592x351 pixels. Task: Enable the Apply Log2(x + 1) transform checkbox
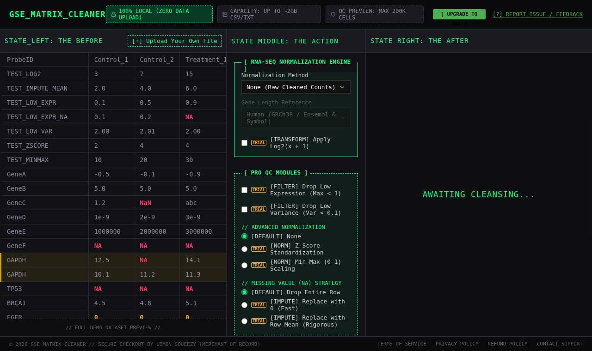[244, 143]
